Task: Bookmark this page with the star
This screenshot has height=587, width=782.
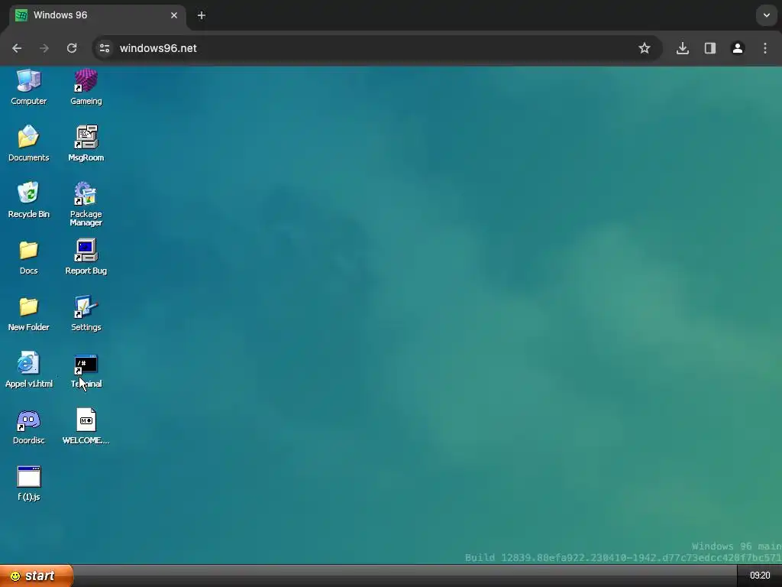Action: point(645,48)
